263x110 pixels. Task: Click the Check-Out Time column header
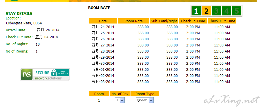222,21
